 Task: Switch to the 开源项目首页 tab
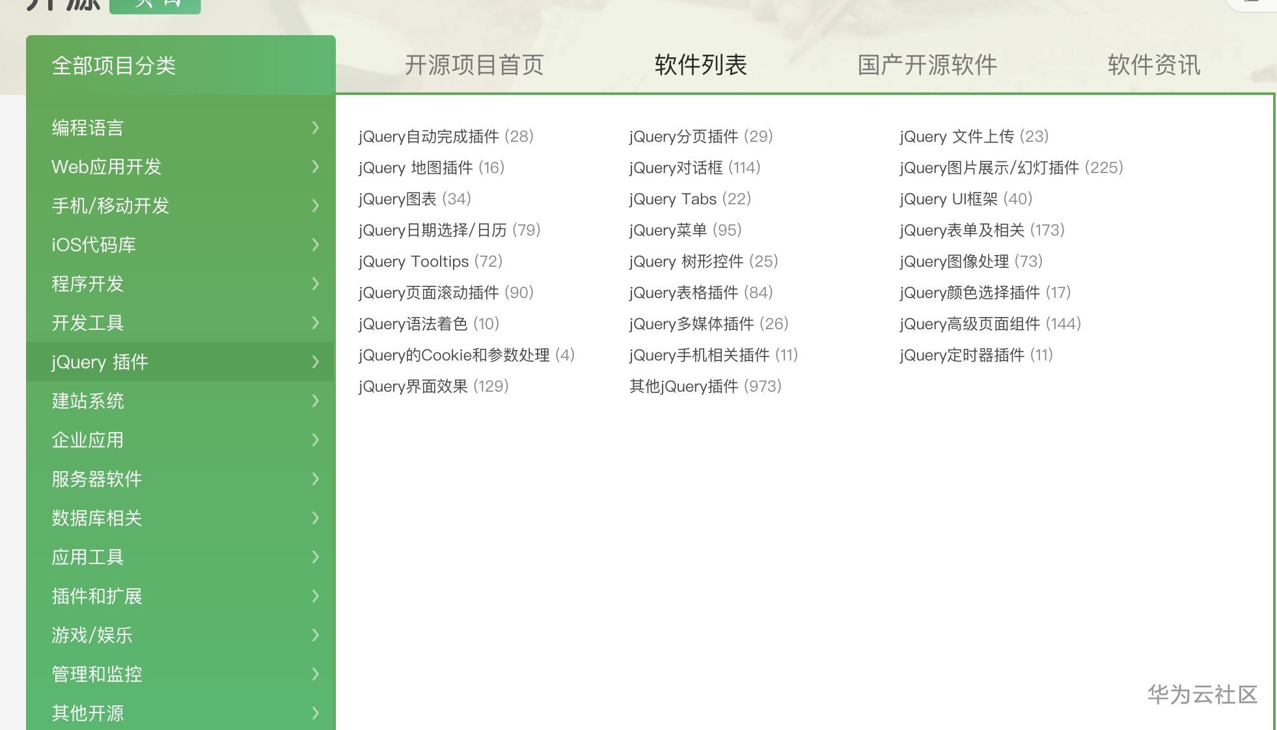point(474,65)
